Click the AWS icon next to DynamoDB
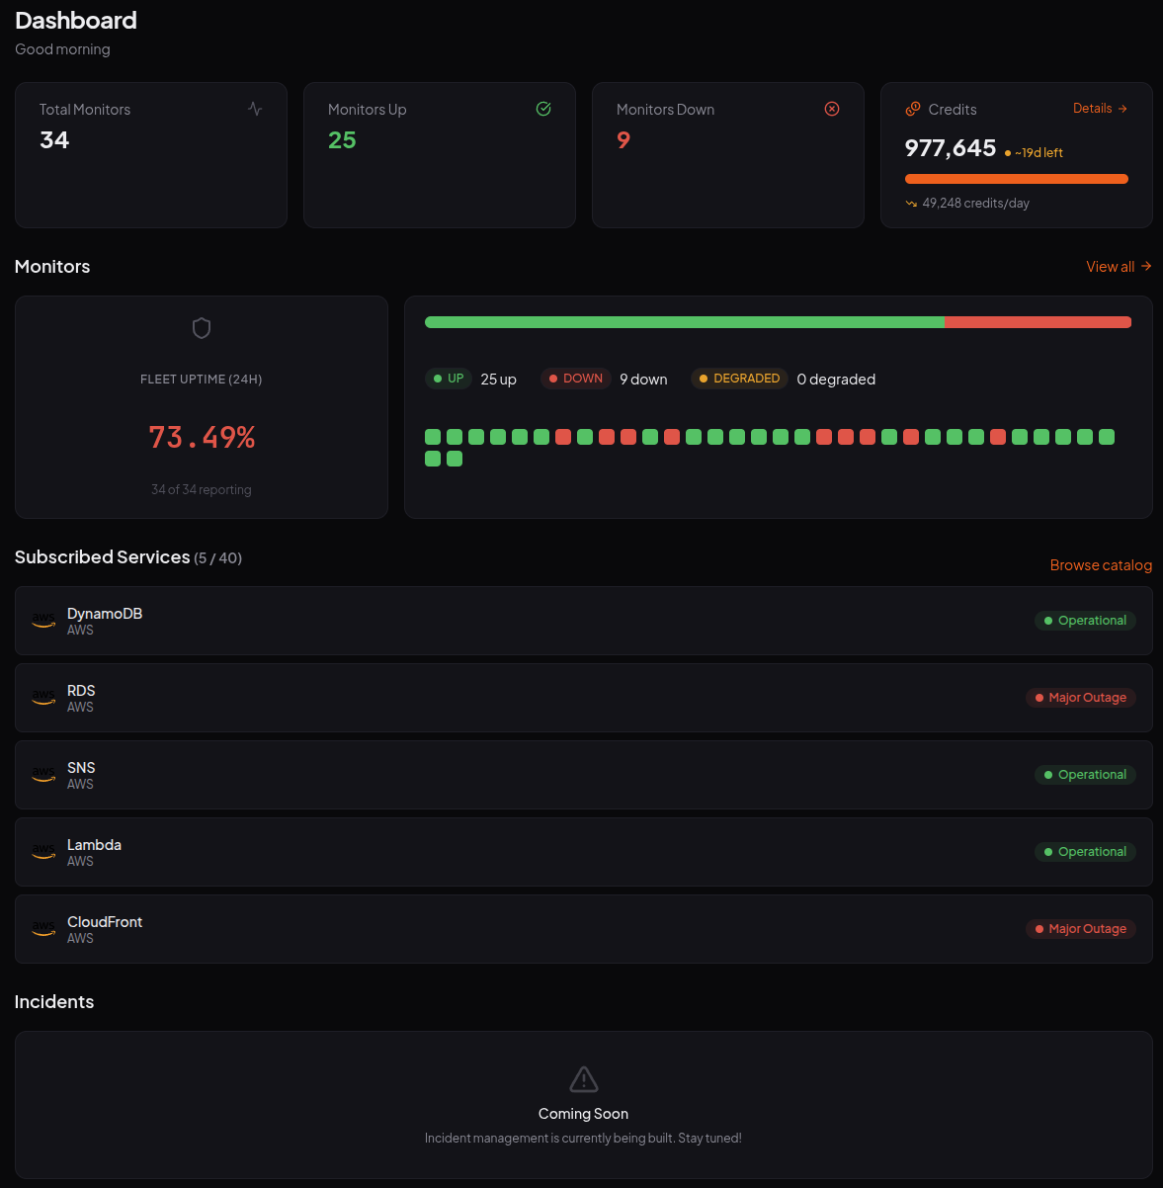 (x=43, y=620)
